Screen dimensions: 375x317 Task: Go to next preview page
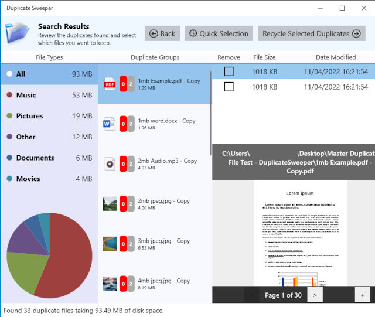click(315, 295)
